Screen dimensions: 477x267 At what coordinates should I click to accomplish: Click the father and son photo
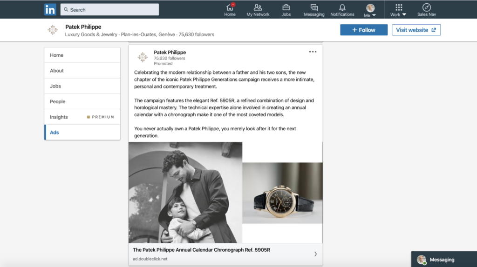[x=185, y=192]
